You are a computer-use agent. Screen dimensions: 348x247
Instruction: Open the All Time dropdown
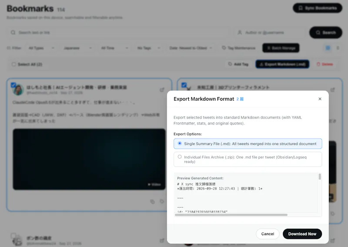pos(114,48)
